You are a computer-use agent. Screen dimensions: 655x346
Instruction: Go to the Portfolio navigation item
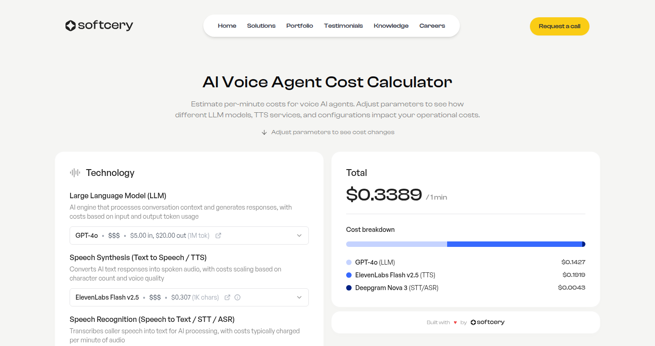pyautogui.click(x=300, y=26)
